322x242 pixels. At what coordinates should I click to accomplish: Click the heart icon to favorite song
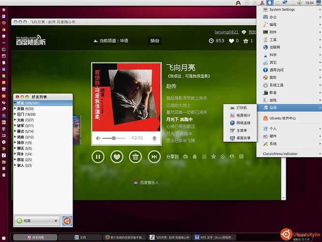pos(117,156)
